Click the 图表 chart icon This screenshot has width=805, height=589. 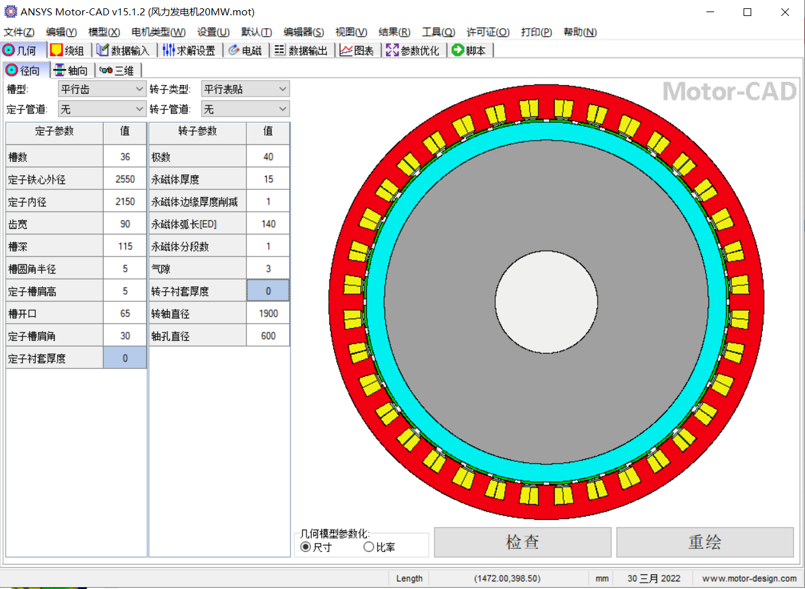346,51
